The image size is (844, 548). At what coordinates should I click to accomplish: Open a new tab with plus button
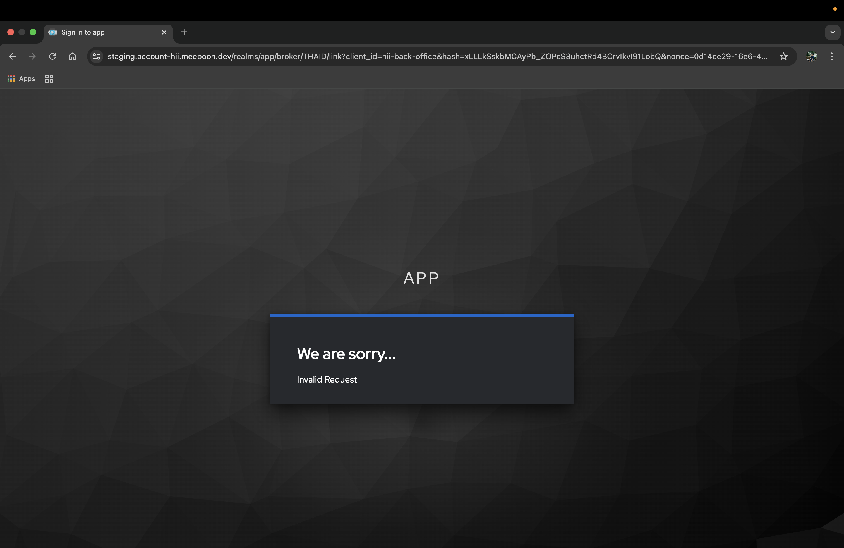(184, 32)
